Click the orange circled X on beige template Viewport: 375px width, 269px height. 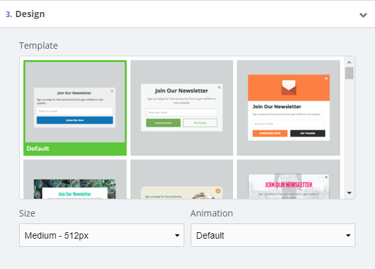tap(218, 191)
